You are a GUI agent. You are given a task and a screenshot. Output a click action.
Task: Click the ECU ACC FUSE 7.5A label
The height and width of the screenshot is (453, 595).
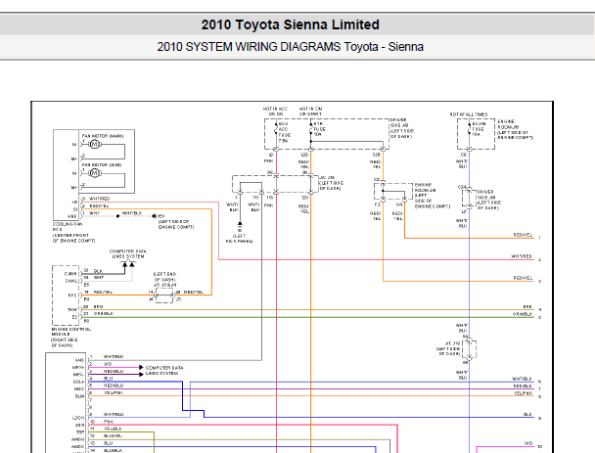(284, 132)
